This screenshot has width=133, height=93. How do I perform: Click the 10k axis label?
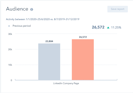coord(10,65)
